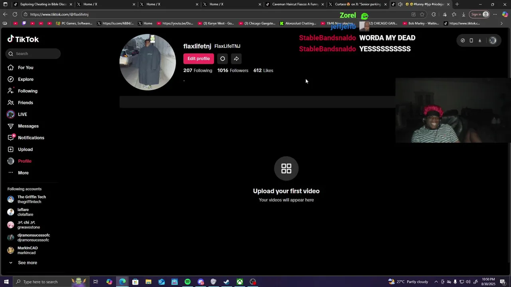Show hidden system tray icons
The image size is (511, 287).
[x=436, y=282]
